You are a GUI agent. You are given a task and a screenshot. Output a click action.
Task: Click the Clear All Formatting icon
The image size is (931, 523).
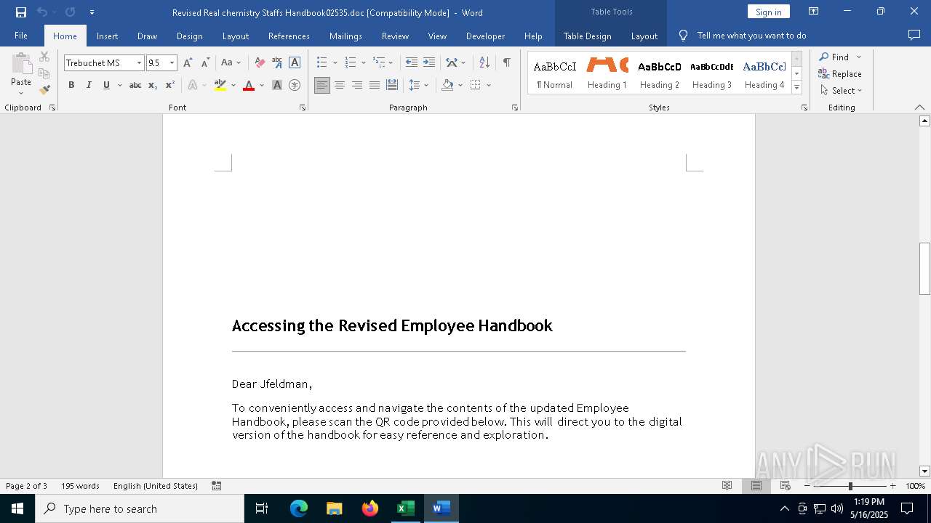pos(260,63)
